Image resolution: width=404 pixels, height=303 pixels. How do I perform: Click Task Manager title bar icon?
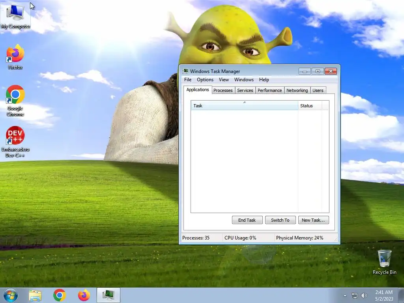(x=185, y=71)
